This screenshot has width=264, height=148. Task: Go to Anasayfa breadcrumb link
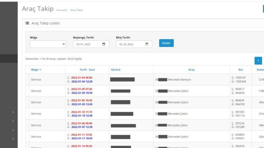pyautogui.click(x=61, y=10)
